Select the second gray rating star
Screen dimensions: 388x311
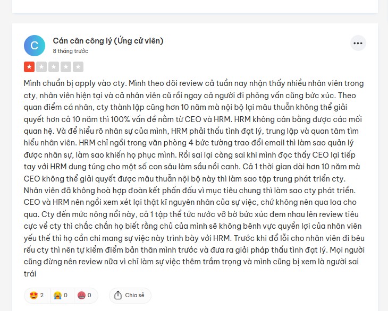click(41, 67)
